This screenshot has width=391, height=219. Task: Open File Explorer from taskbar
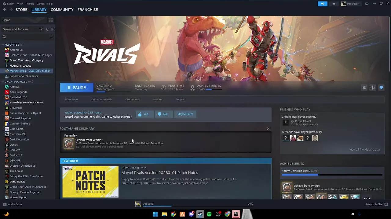coord(164,214)
